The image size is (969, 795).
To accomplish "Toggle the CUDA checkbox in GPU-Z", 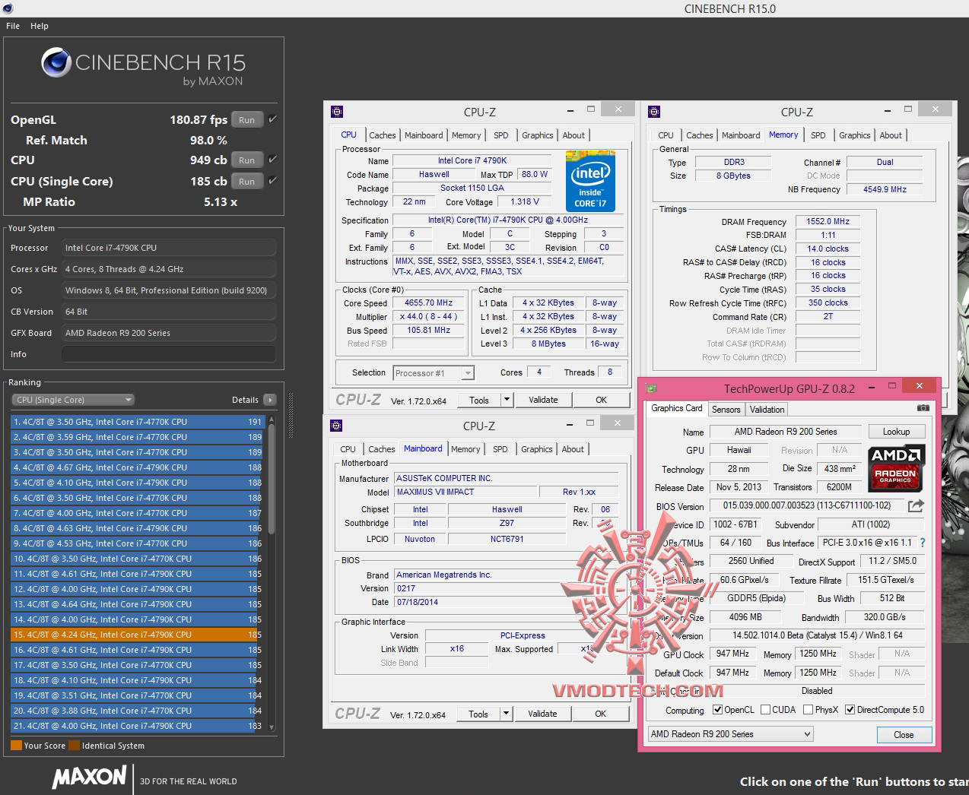I will (x=765, y=710).
